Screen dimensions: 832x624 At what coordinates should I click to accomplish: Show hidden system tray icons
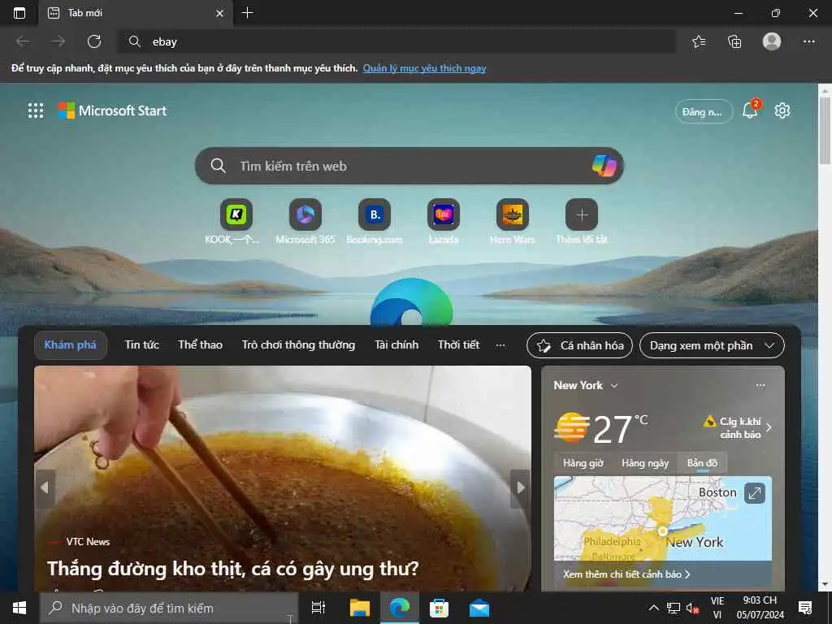click(x=654, y=608)
